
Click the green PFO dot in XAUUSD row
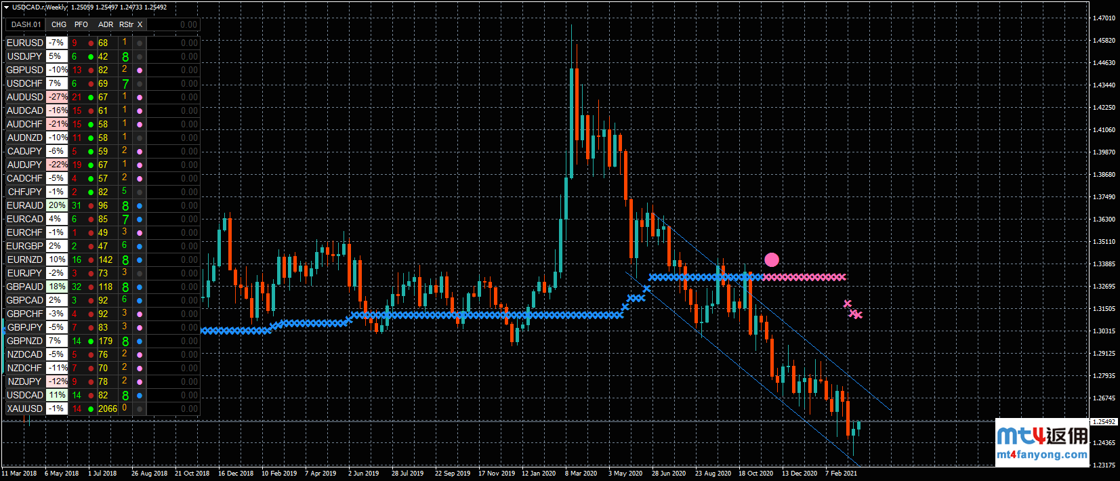pyautogui.click(x=91, y=409)
